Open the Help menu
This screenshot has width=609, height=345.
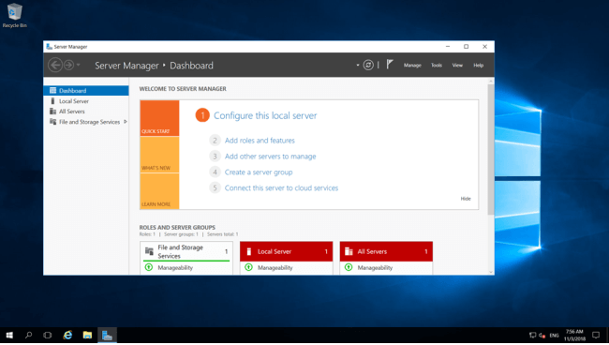(478, 66)
